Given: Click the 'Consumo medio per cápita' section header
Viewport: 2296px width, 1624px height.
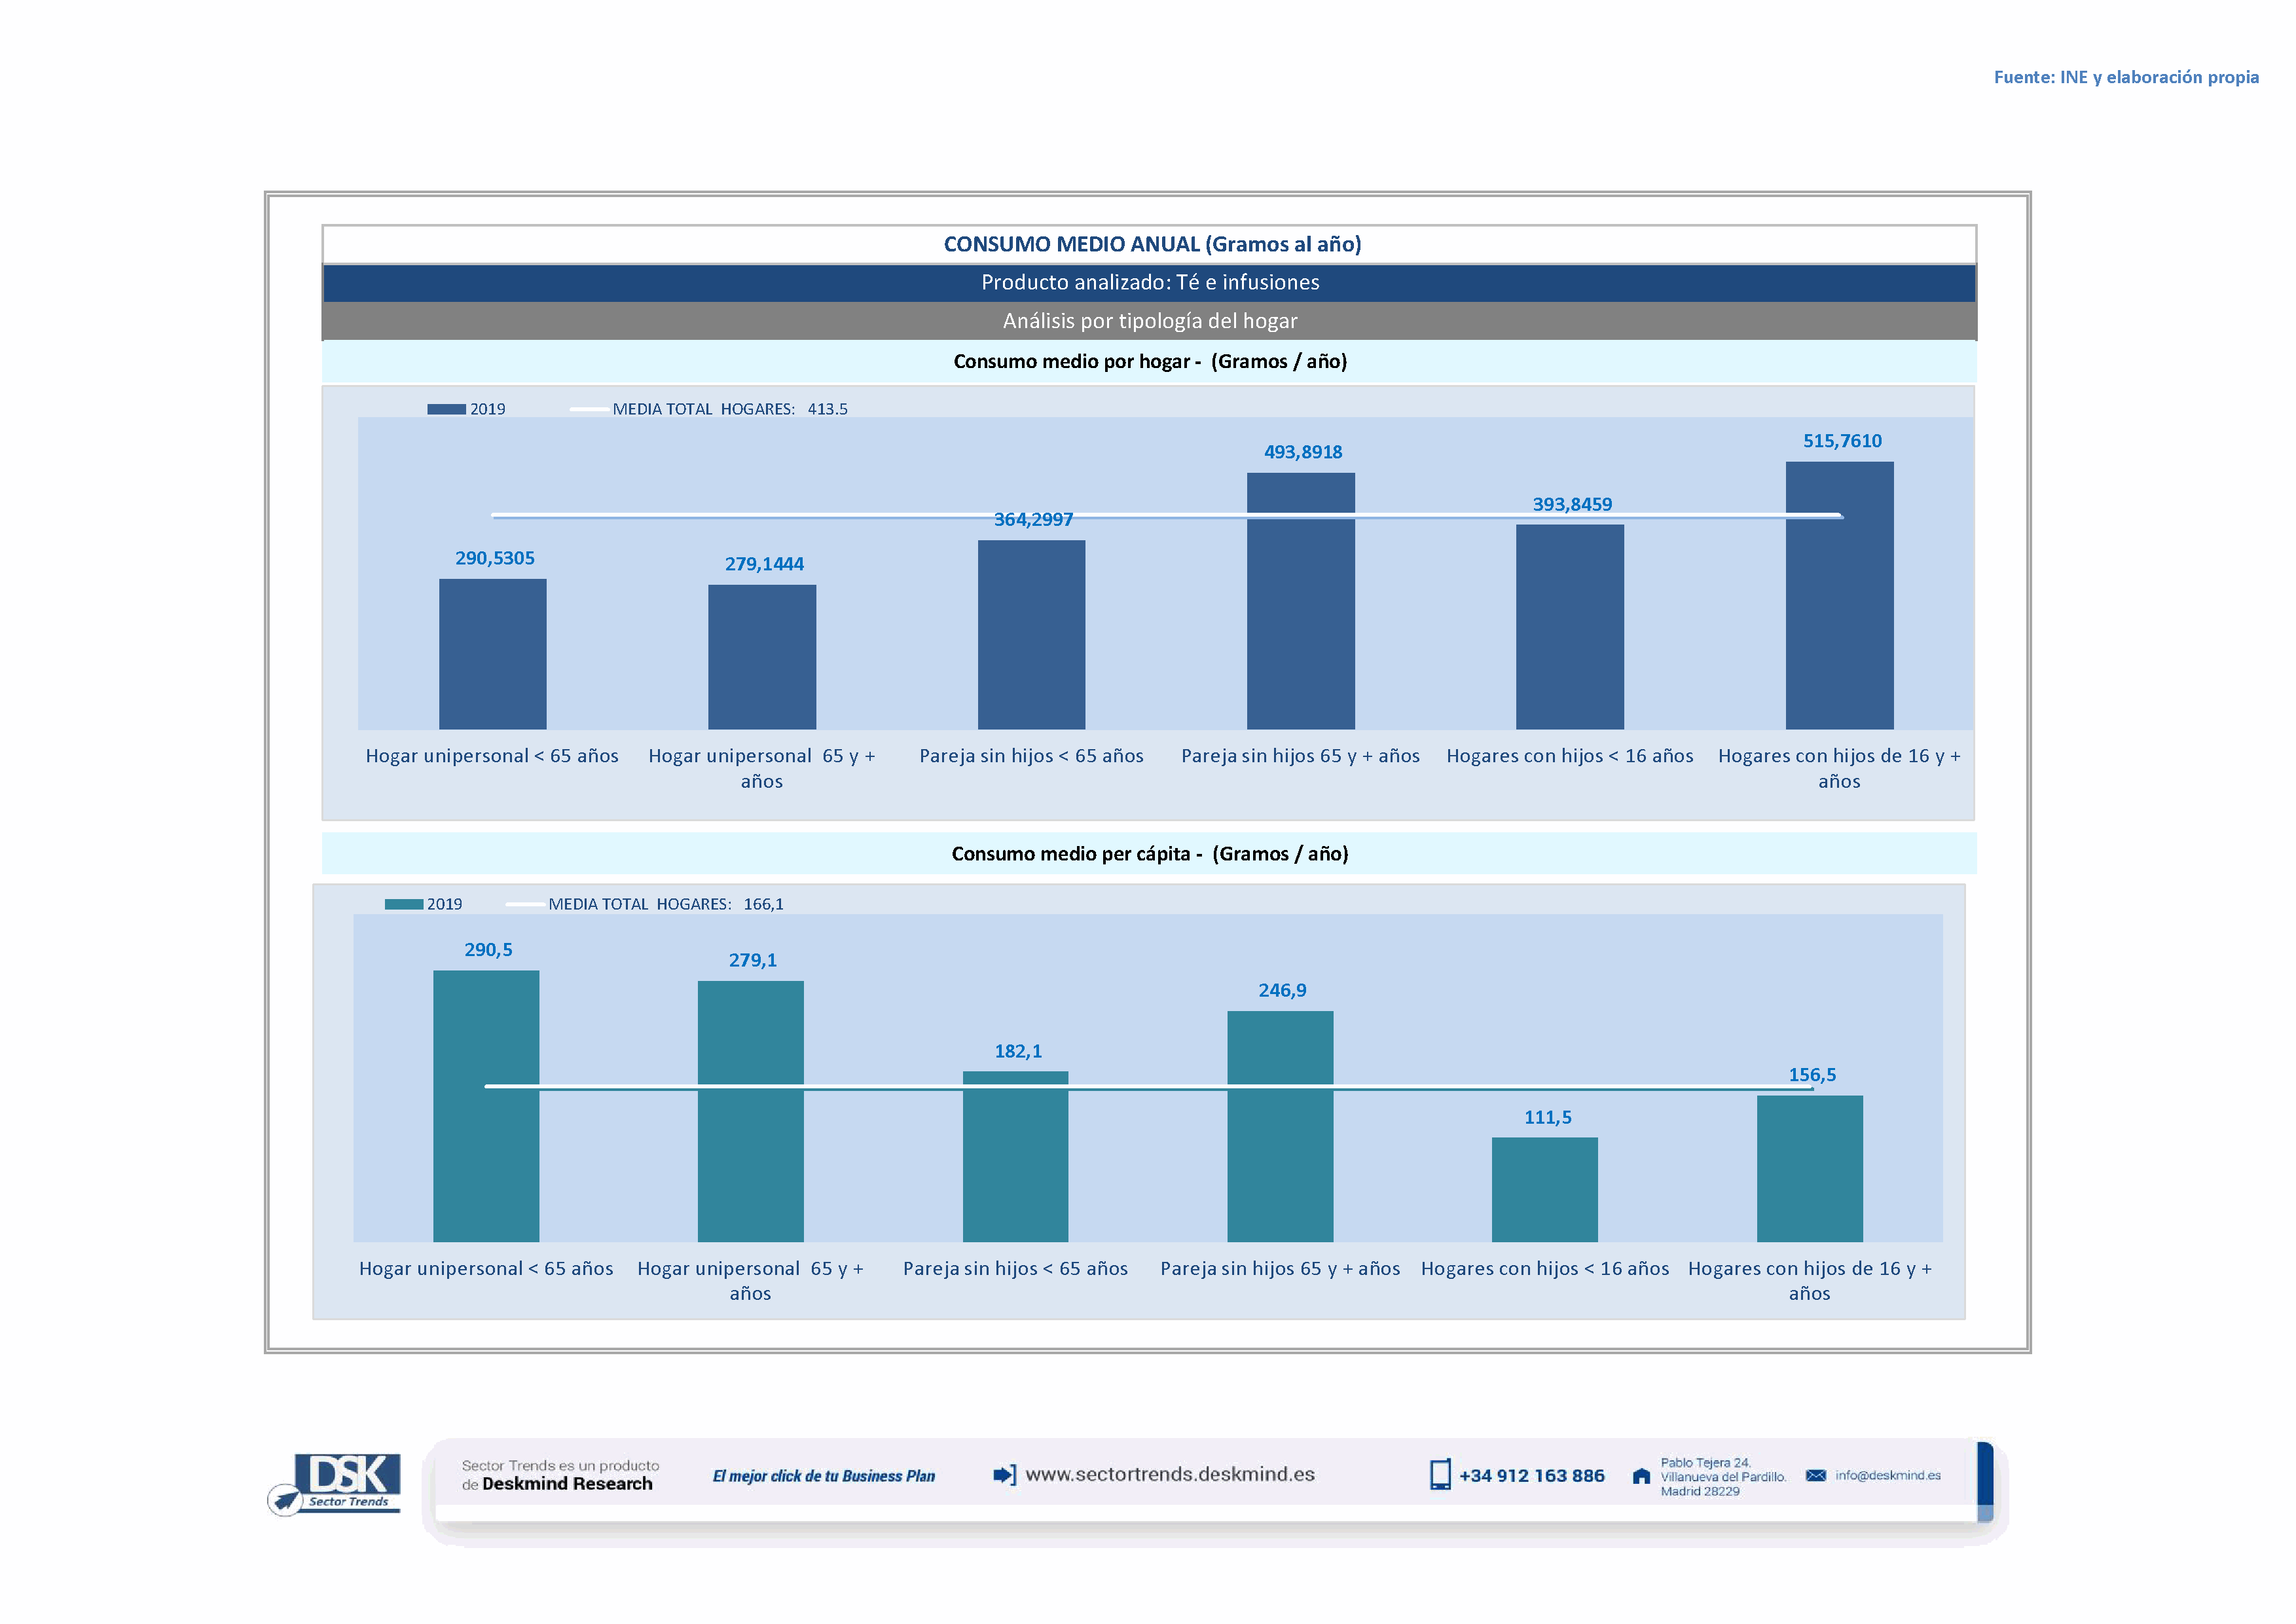Looking at the screenshot, I should [1149, 853].
